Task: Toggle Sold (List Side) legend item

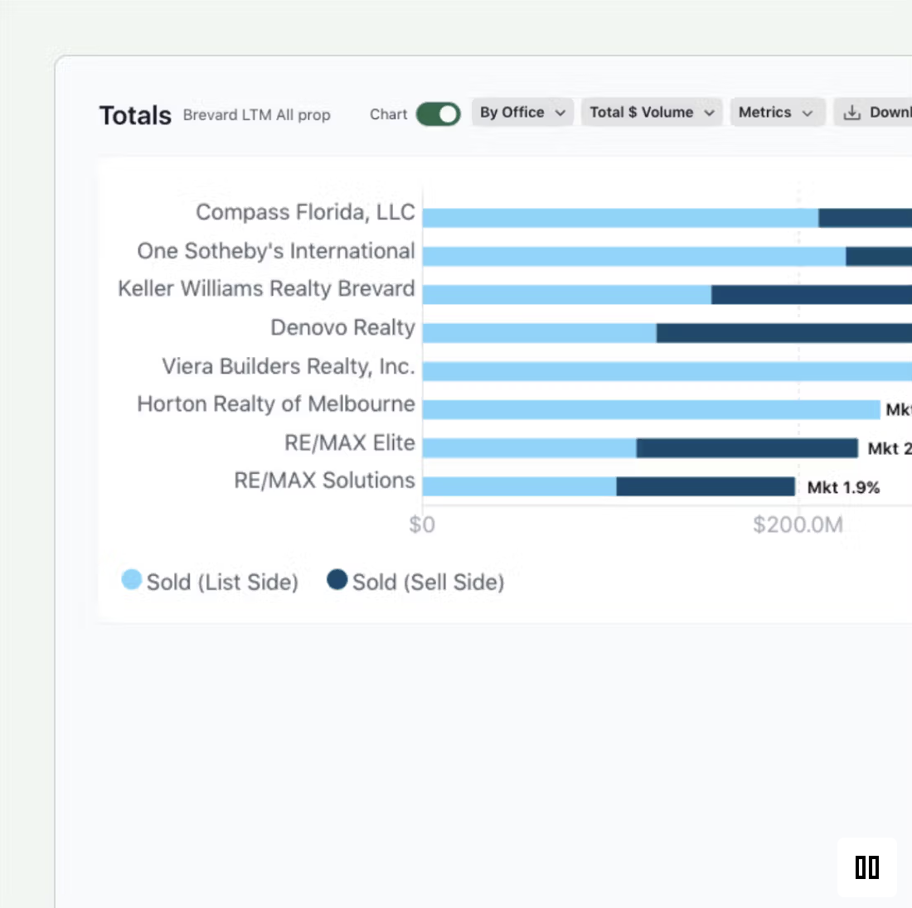Action: [210, 582]
